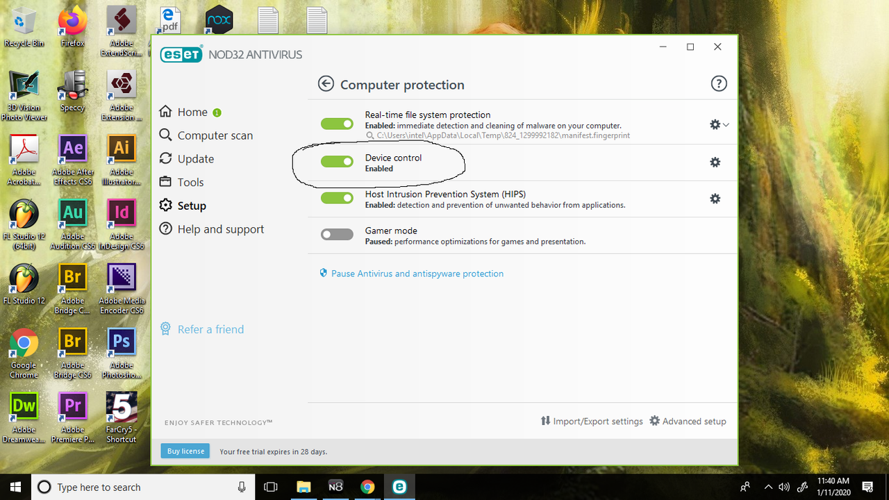Select the FL Studio 12 (64bit) icon

click(x=24, y=225)
